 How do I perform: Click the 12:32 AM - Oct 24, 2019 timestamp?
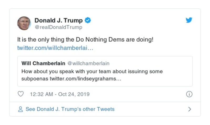click(60, 94)
